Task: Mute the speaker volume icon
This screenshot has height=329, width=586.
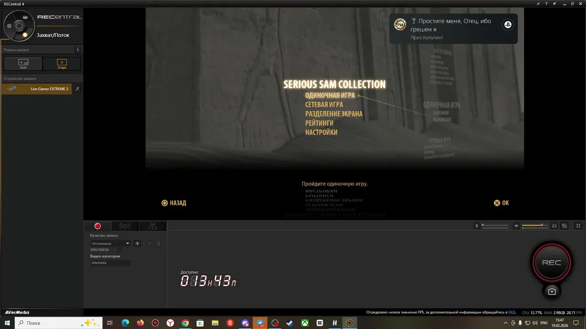Action: point(516,226)
